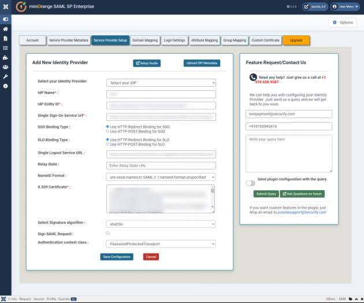Screen dimensions: 364x303
Task: Click the contact email input field
Action: point(289,114)
